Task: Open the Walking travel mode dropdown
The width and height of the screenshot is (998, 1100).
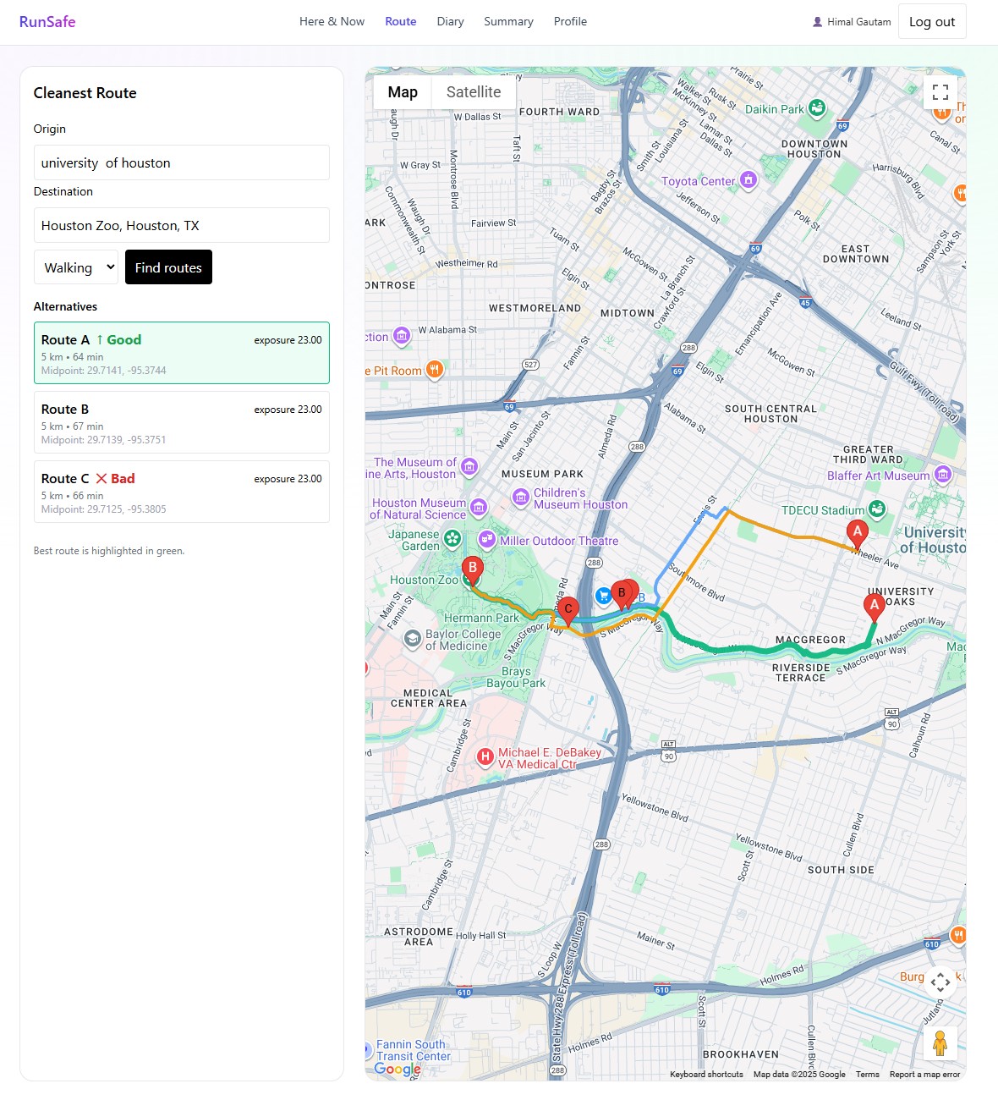Action: (x=76, y=267)
